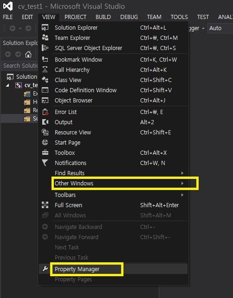Open the ANALYZE menu

click(226, 17)
